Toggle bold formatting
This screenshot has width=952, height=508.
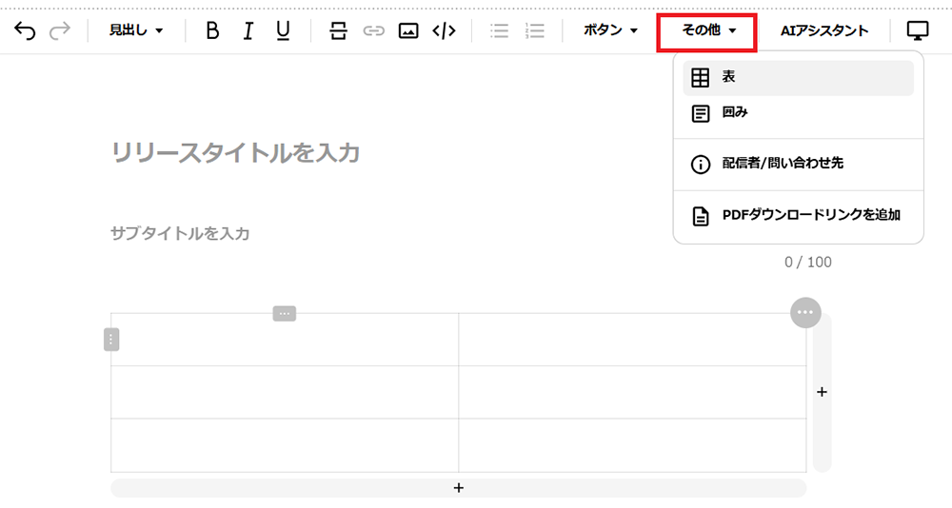click(212, 31)
